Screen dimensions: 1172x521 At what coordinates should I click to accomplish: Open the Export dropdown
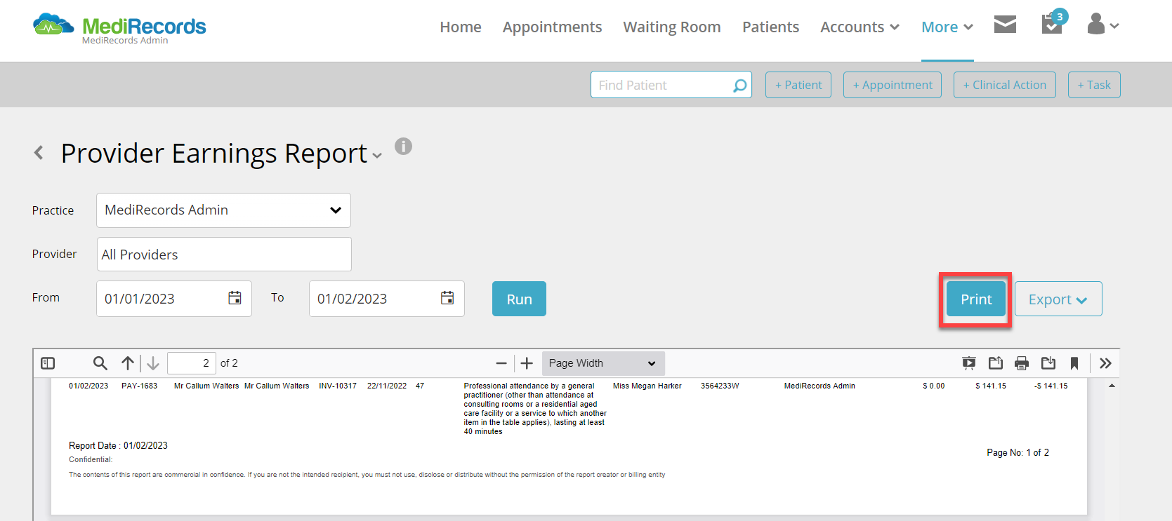pos(1058,299)
